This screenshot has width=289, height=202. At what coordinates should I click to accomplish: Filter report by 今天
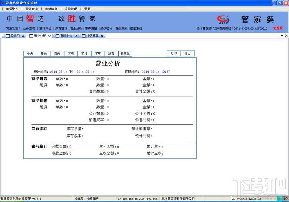click(30, 54)
